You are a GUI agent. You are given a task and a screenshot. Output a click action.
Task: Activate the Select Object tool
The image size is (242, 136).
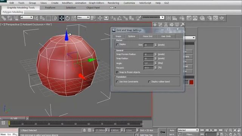36,18
